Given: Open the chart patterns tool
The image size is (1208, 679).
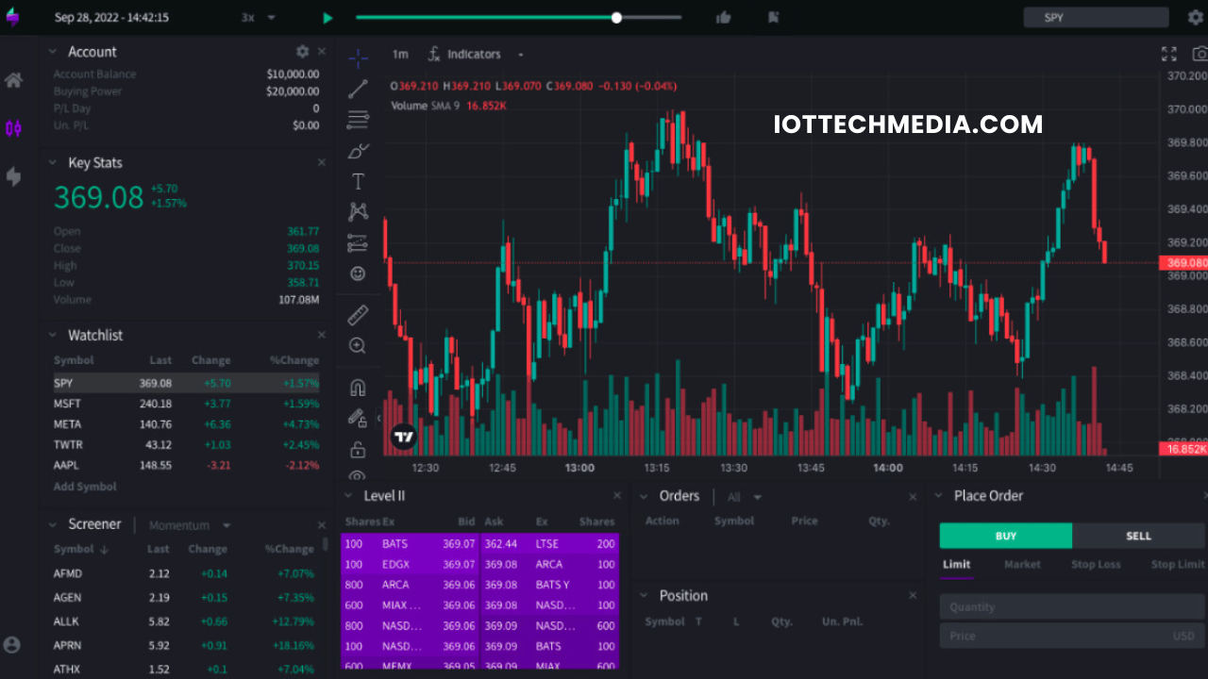Looking at the screenshot, I should click(x=358, y=212).
